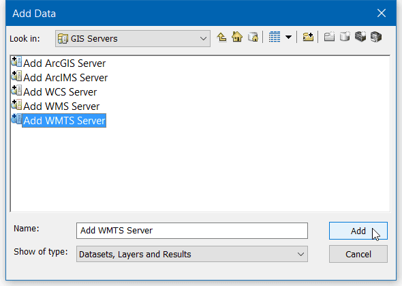The width and height of the screenshot is (402, 286).
Task: Go to the Home folder icon
Action: pos(237,37)
